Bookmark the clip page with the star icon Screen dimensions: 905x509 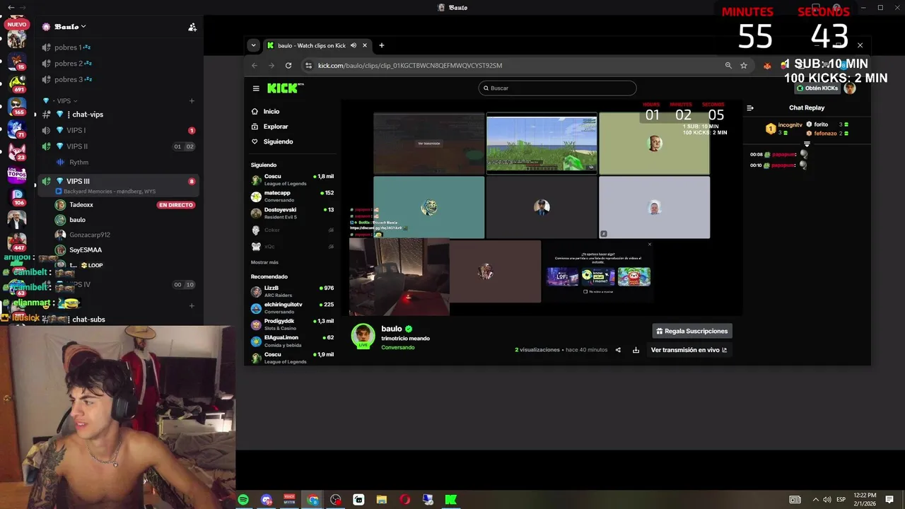[744, 65]
